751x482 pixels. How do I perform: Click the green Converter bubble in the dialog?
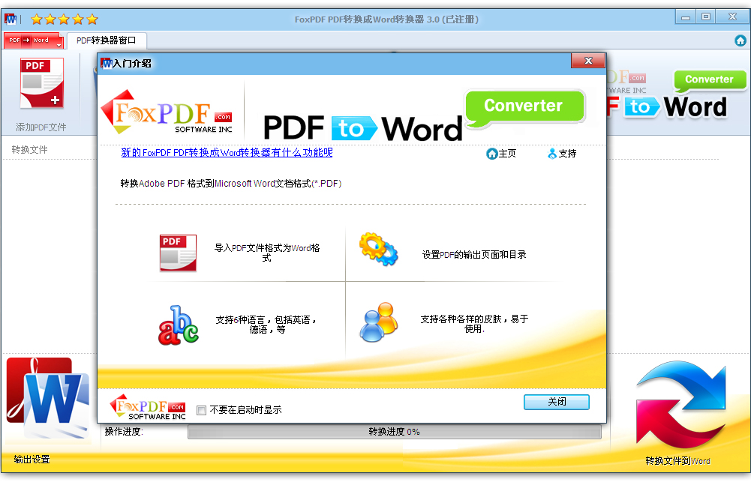point(525,108)
